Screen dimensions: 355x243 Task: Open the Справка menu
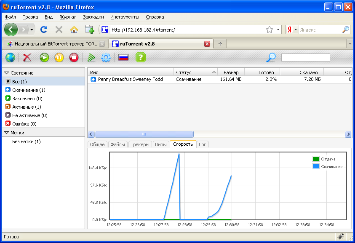[155, 17]
